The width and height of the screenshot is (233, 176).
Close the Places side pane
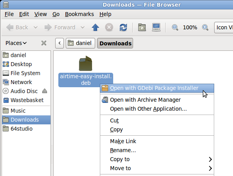point(44,43)
